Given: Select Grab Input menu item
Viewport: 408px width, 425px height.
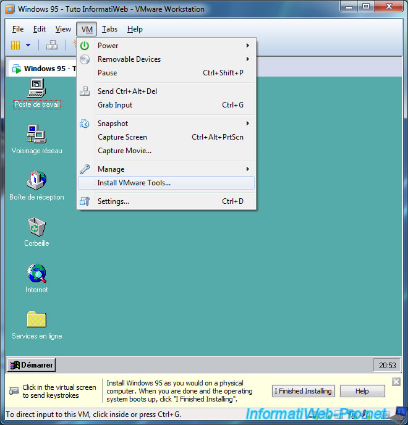Looking at the screenshot, I should tap(166, 105).
